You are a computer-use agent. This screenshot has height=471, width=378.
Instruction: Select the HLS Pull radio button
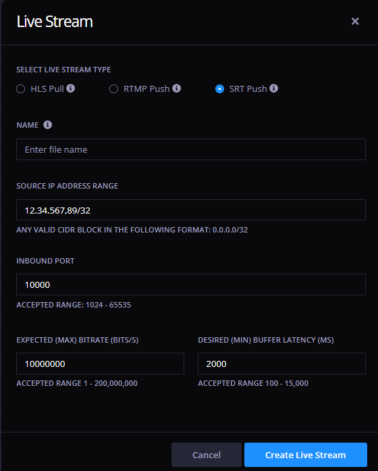coord(21,89)
